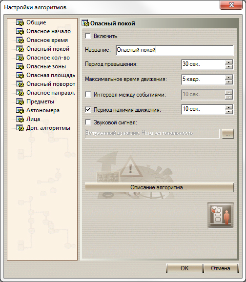The height and width of the screenshot is (282, 246).
Task: Confirm settings with the OK button
Action: pos(184,268)
